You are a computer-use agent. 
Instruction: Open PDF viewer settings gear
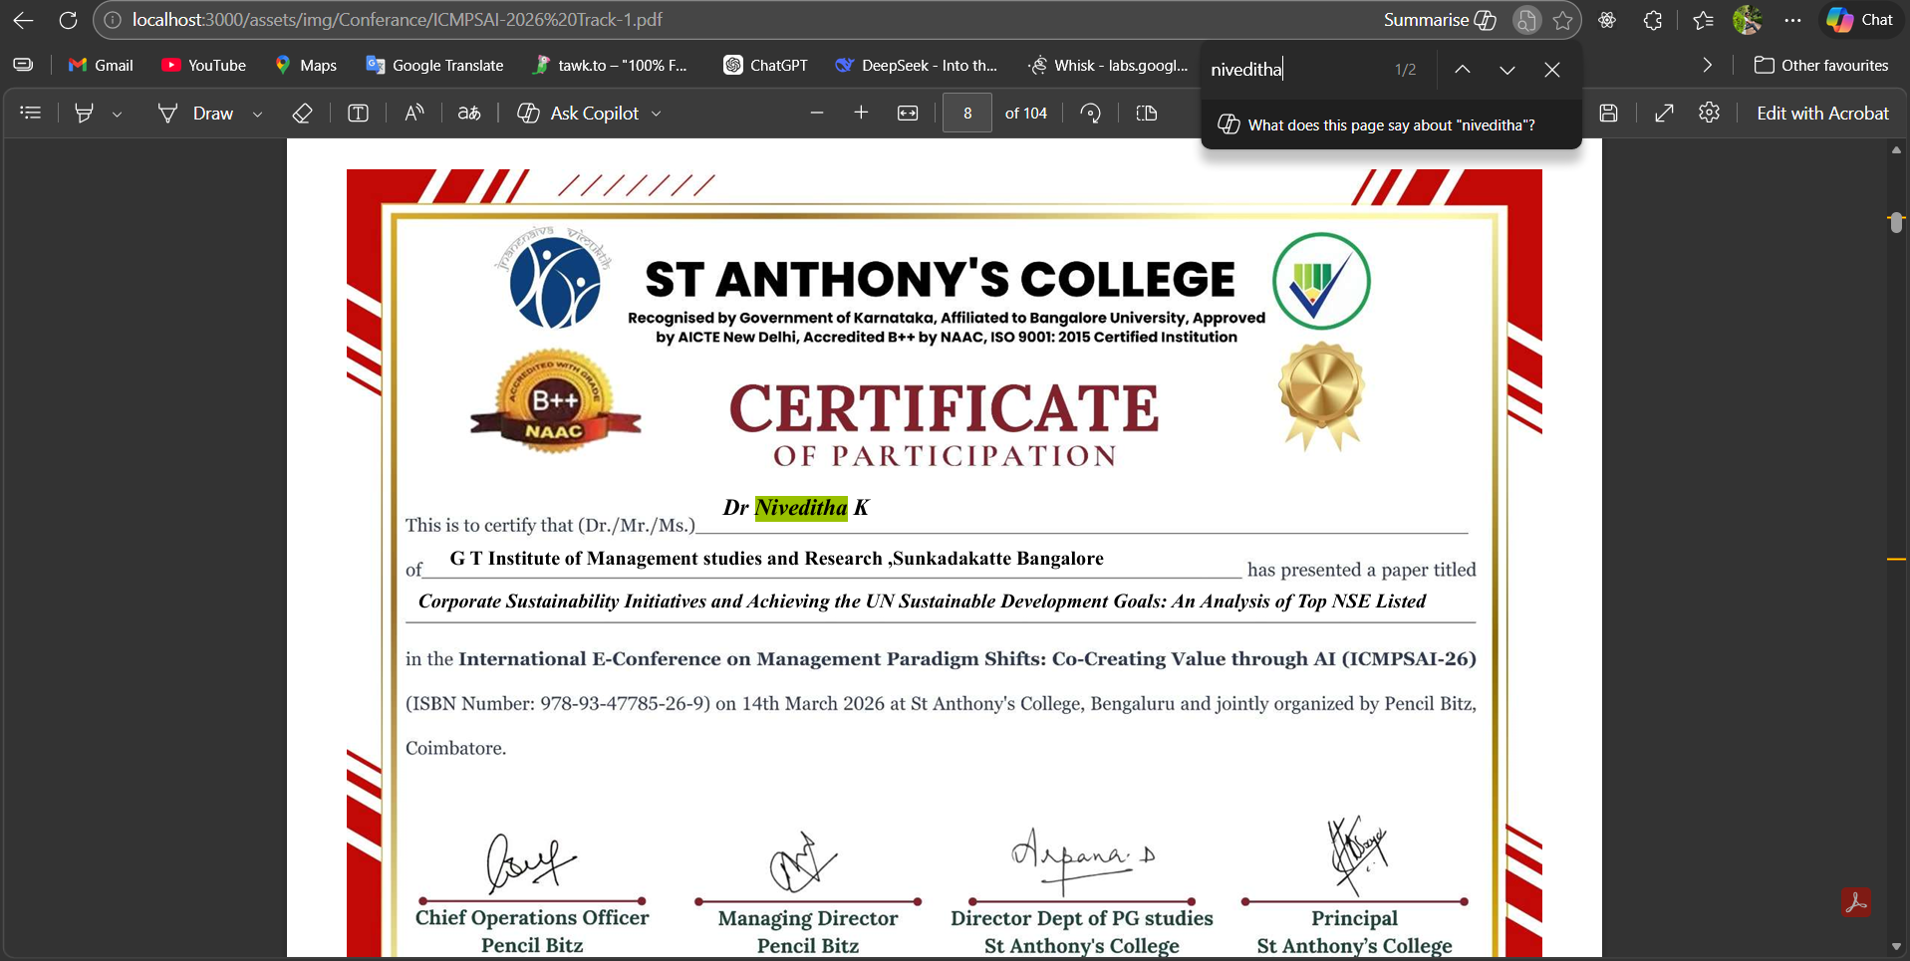1709,114
